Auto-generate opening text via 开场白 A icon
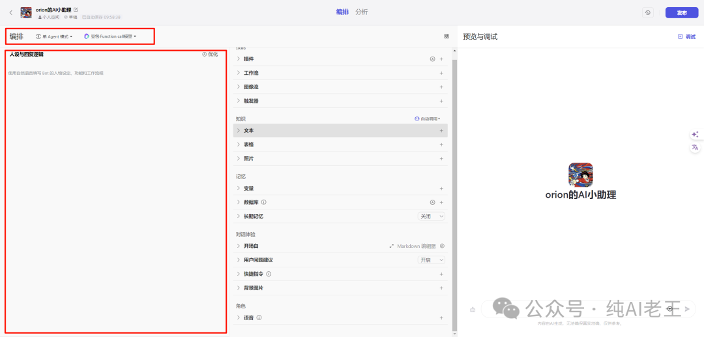 [x=441, y=246]
